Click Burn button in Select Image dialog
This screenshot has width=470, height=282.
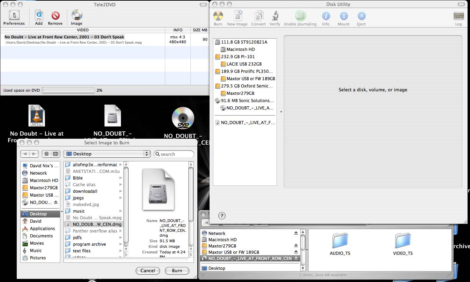pyautogui.click(x=177, y=270)
